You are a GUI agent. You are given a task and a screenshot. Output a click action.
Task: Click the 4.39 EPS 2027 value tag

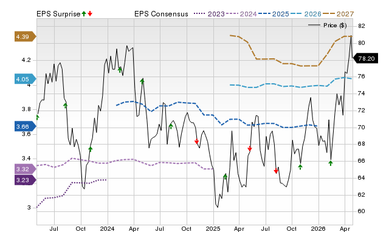[x=25, y=36]
